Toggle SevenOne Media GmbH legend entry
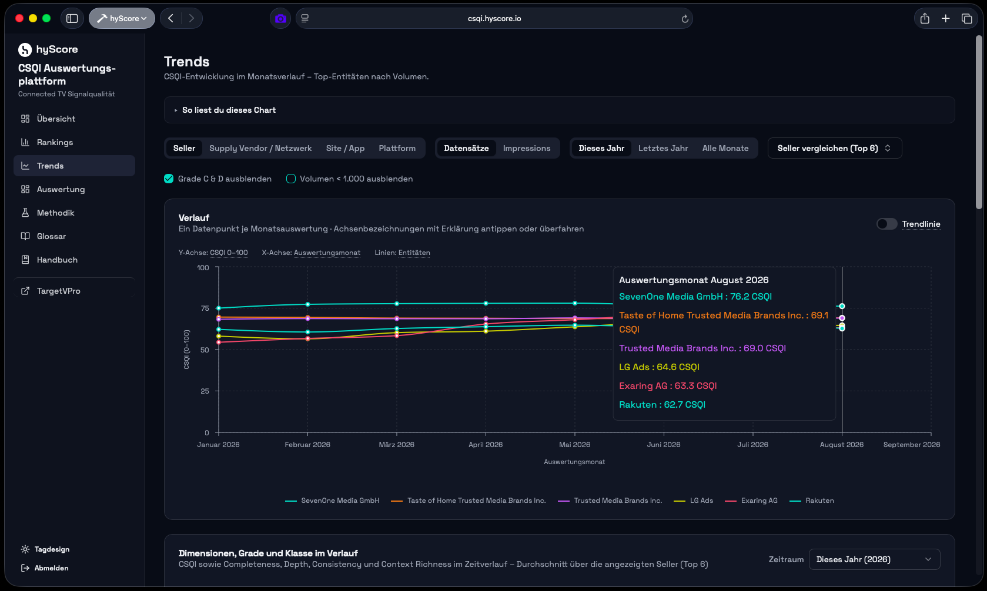Image resolution: width=987 pixels, height=591 pixels. pos(332,501)
